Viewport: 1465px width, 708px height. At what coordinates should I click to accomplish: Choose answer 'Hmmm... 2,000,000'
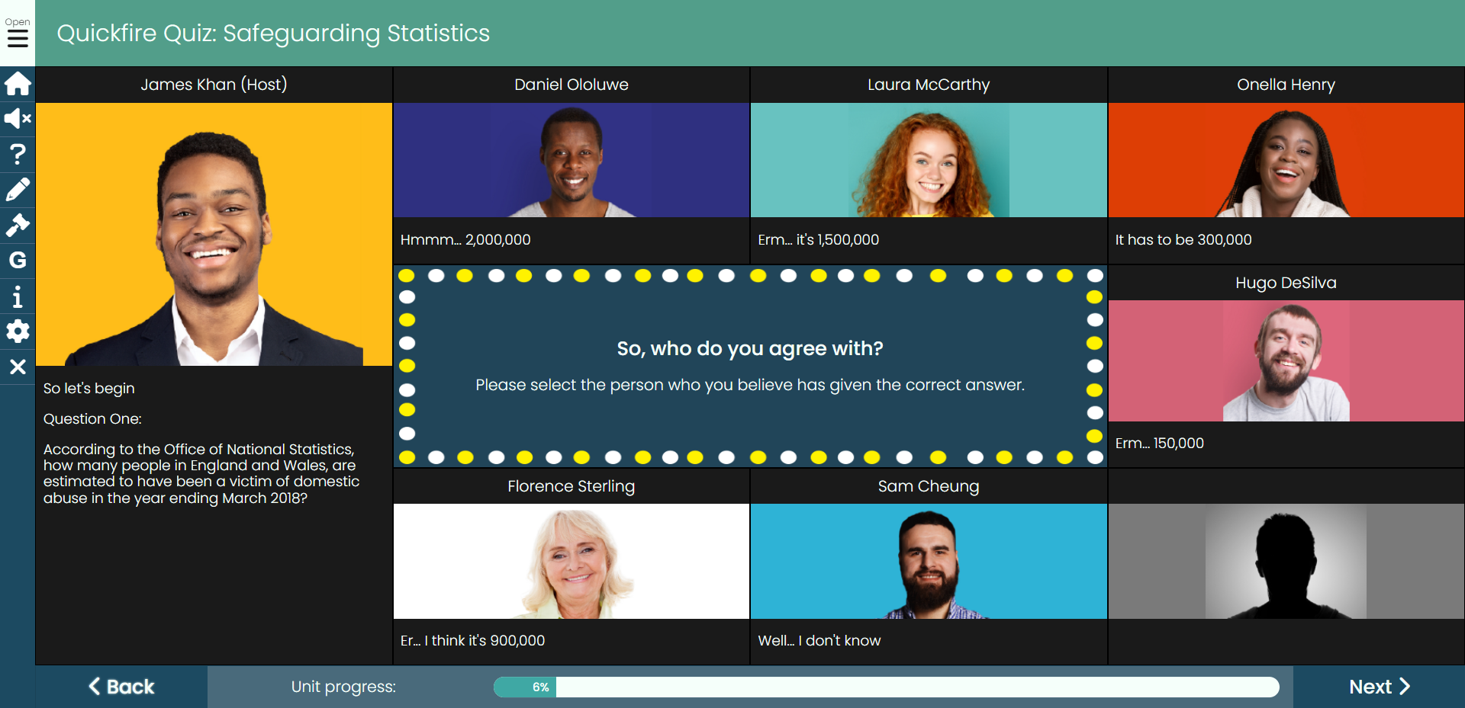pos(465,239)
